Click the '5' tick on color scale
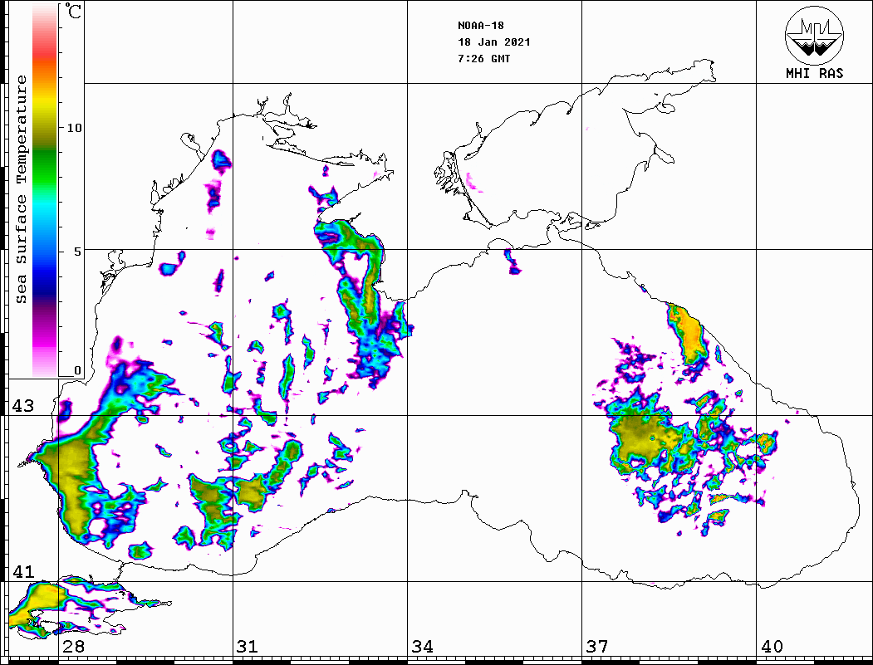 (78, 252)
